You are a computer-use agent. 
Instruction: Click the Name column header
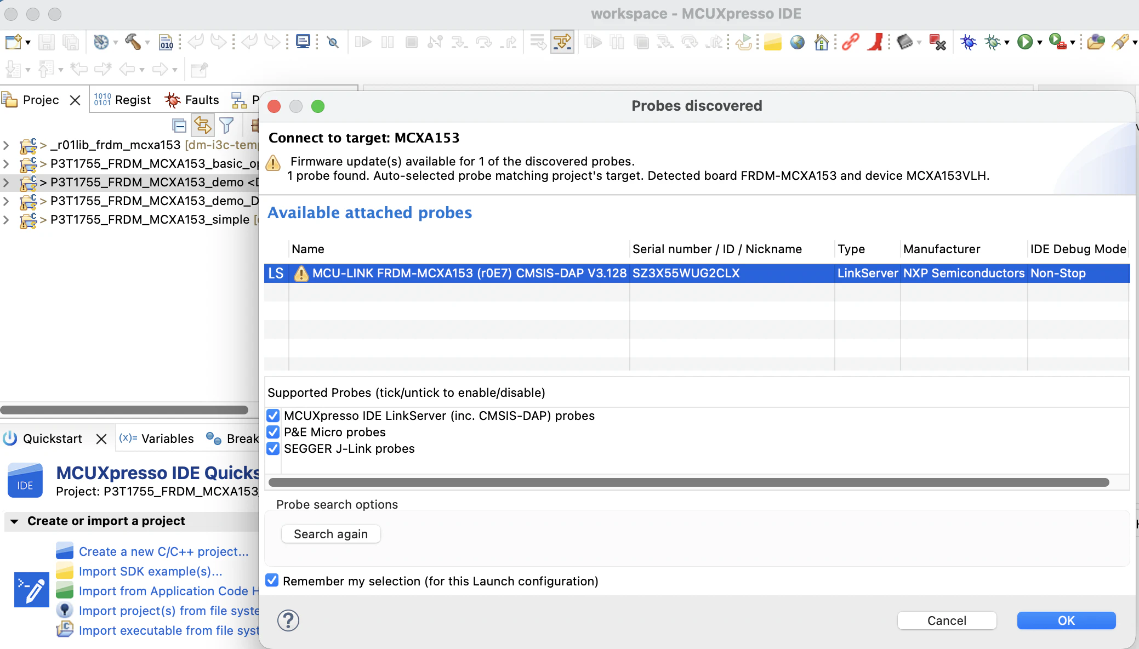(459, 249)
